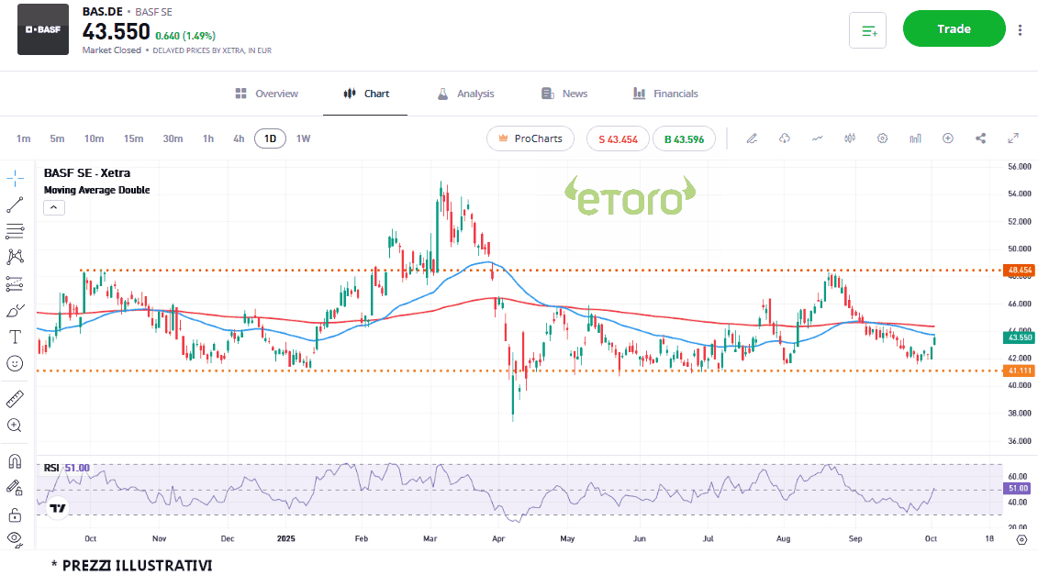The image size is (1038, 575).
Task: Open the Analysis tab
Action: (x=465, y=94)
